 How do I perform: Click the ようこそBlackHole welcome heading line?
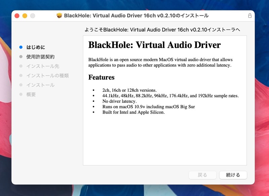coord(162,30)
